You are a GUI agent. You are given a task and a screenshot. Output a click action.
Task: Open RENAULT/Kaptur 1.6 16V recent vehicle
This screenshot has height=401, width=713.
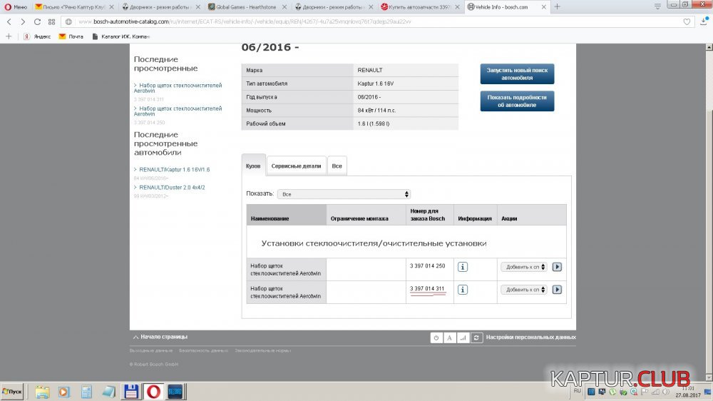click(x=174, y=169)
